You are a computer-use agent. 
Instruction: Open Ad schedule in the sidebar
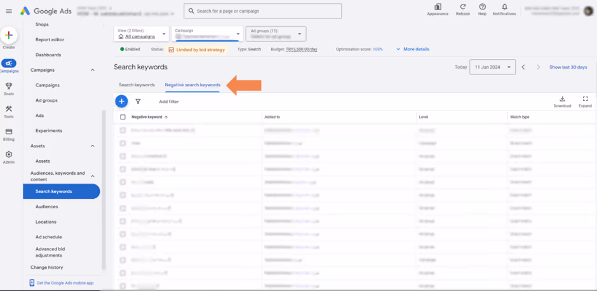49,237
